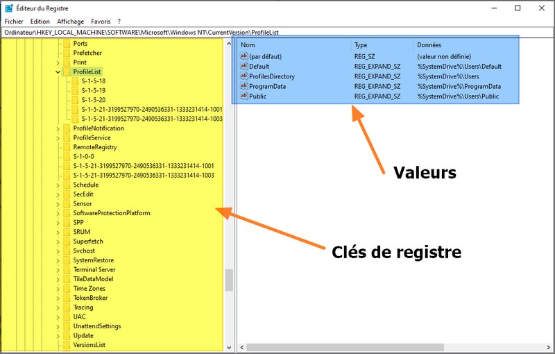Screen dimensions: 555x354
Task: Click the Sensor folder icon
Action: tap(67, 203)
